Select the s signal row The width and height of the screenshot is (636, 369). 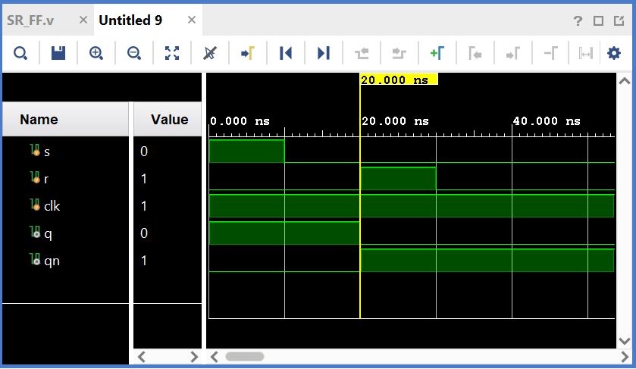coord(47,152)
